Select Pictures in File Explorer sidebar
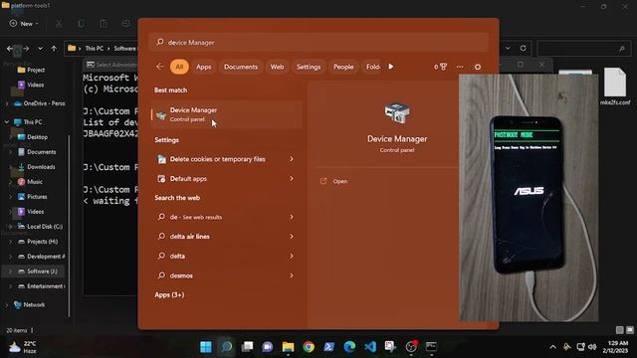Viewport: 637px width, 358px height. tap(33, 197)
